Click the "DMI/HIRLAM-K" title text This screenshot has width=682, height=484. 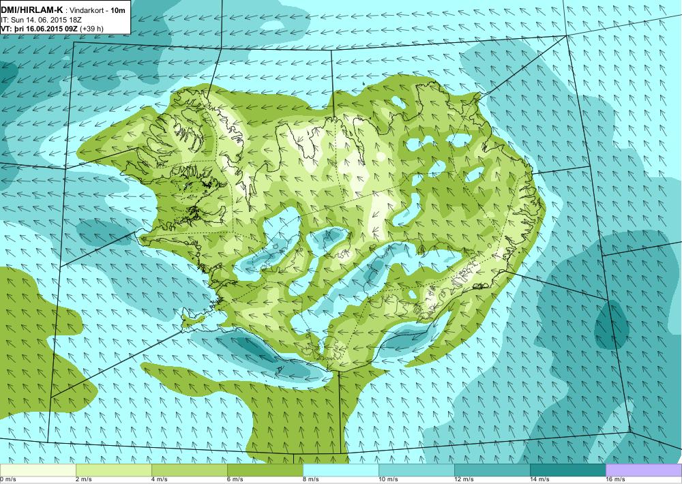(x=32, y=10)
